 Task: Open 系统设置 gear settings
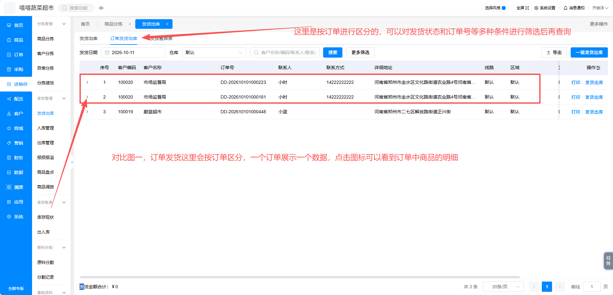pos(545,8)
